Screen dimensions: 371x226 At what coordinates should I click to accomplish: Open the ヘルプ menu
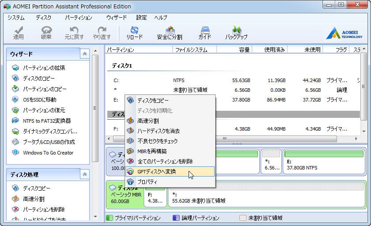pyautogui.click(x=161, y=18)
